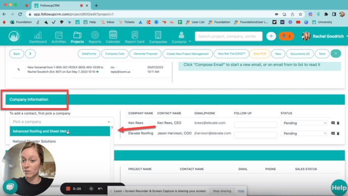Click the Loom undo/restart arrow
This screenshot has width=348, height=196.
tap(100, 189)
